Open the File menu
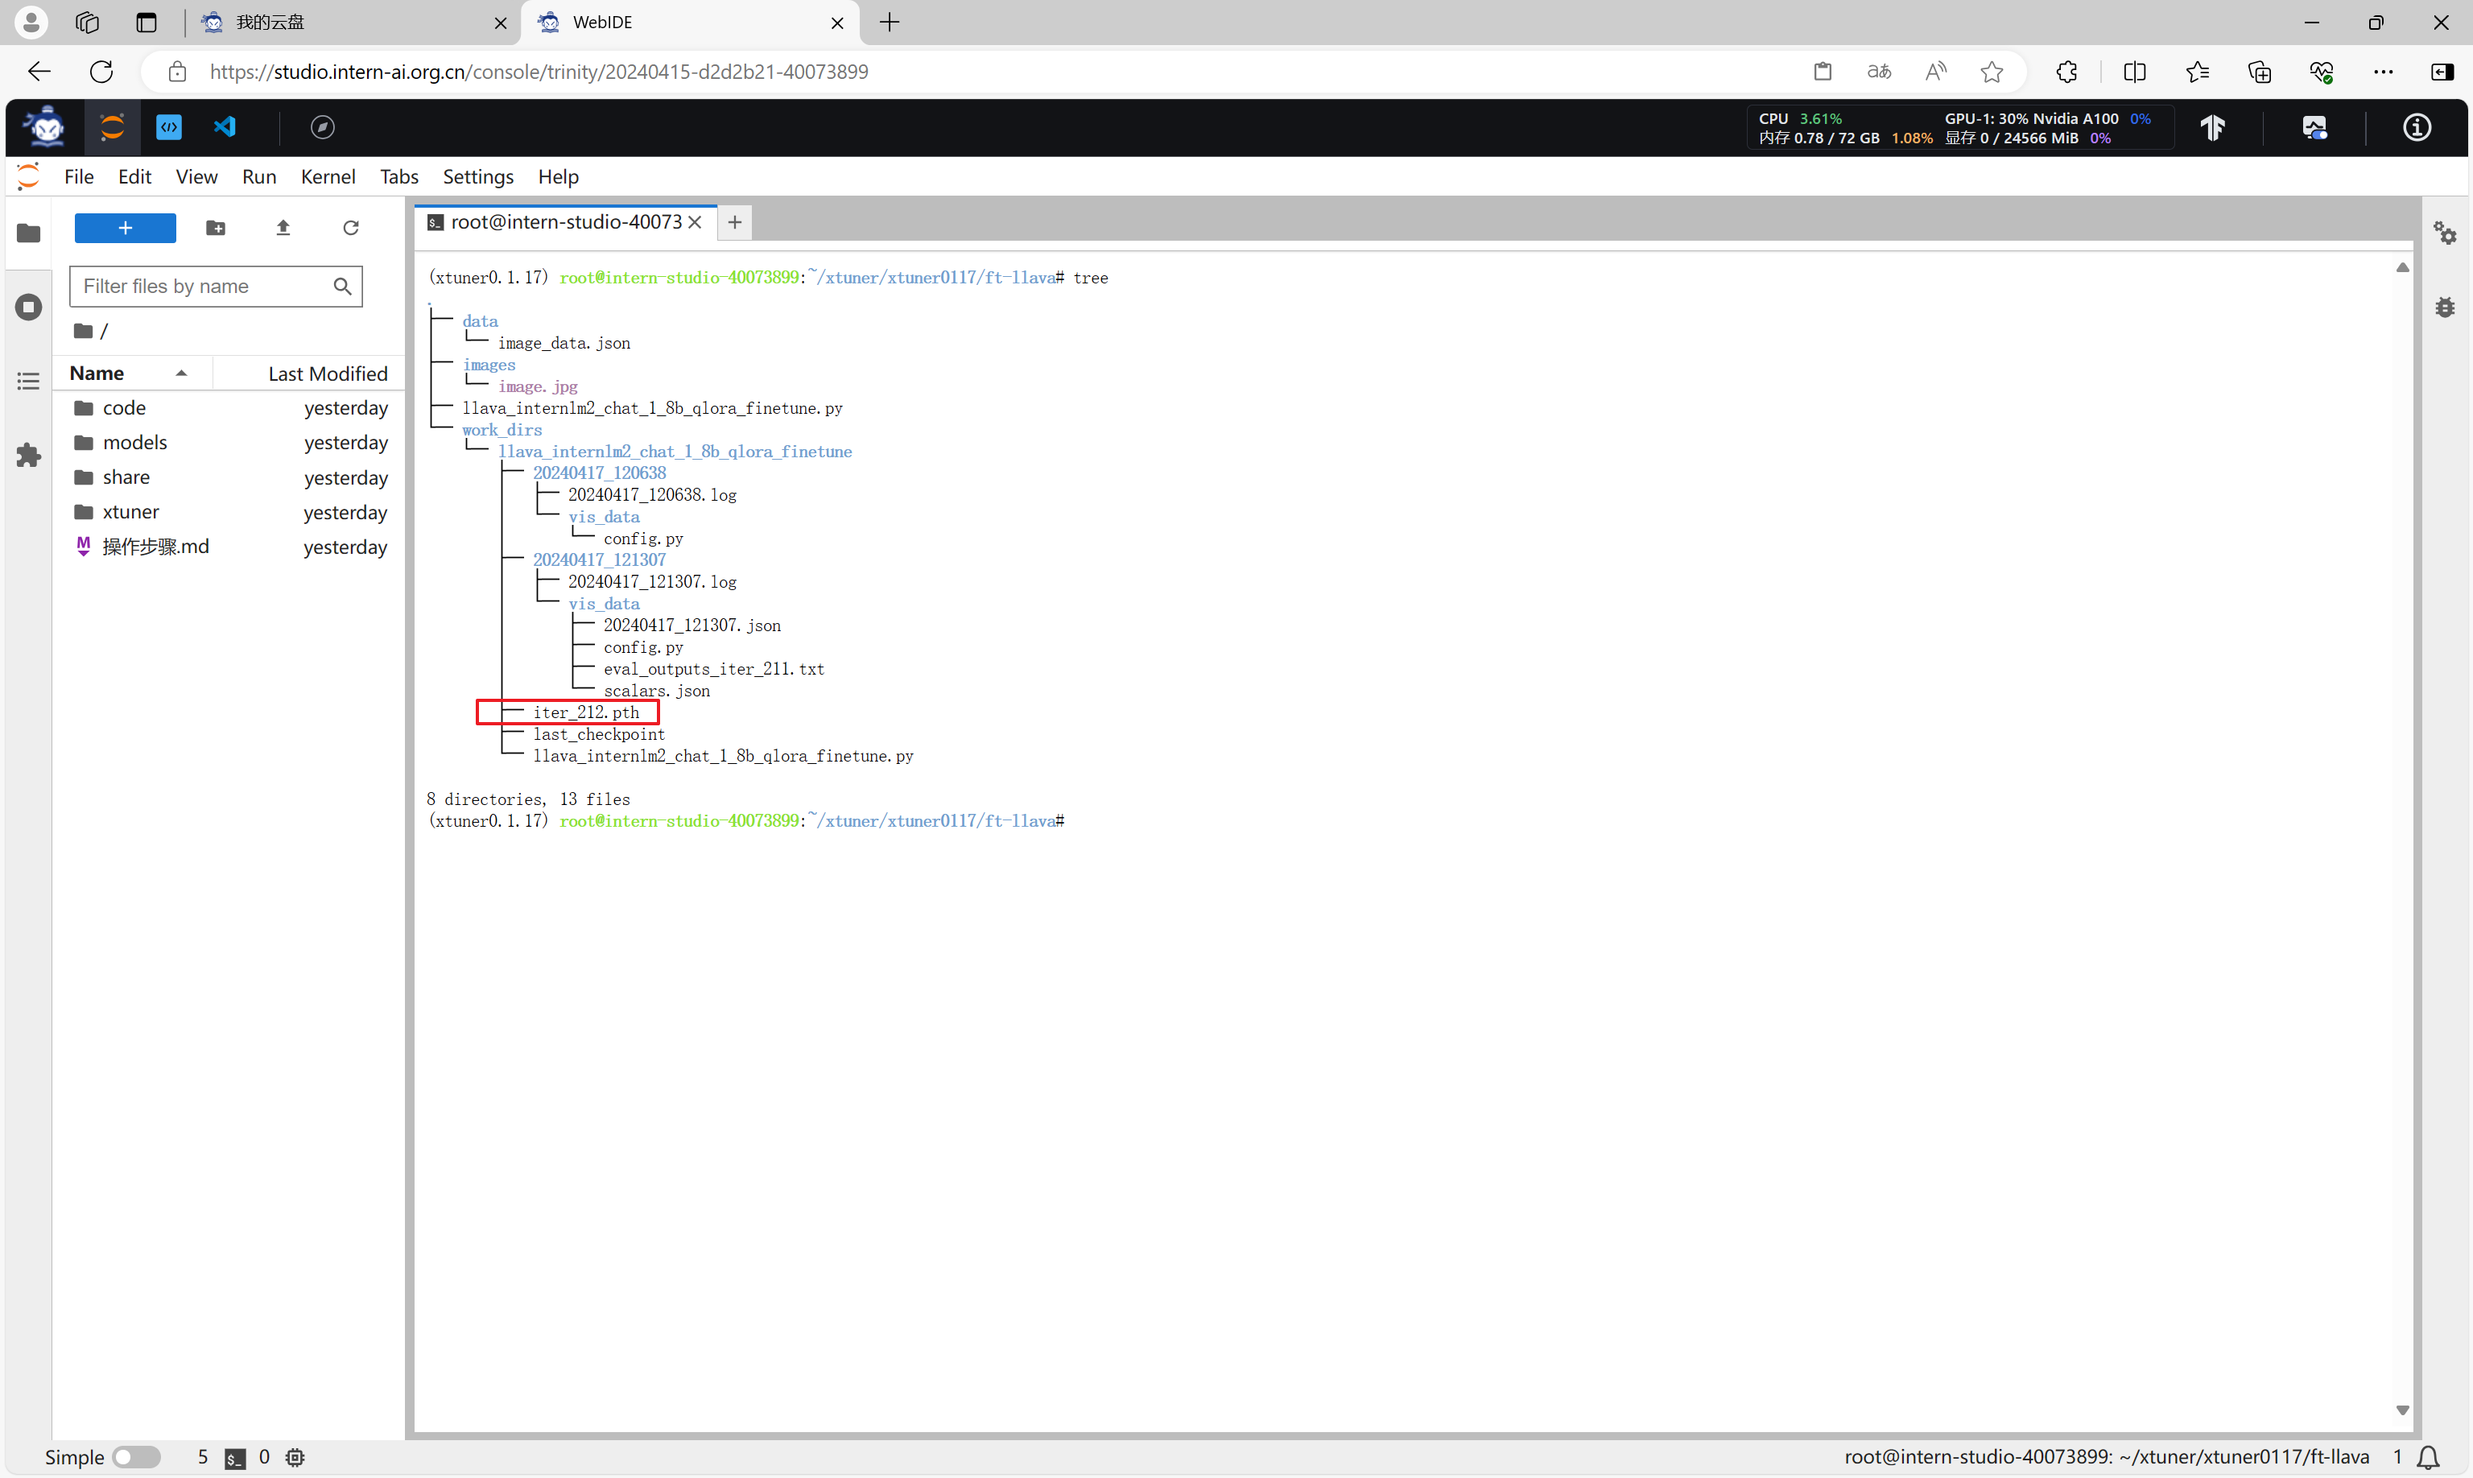This screenshot has width=2473, height=1478. [79, 176]
